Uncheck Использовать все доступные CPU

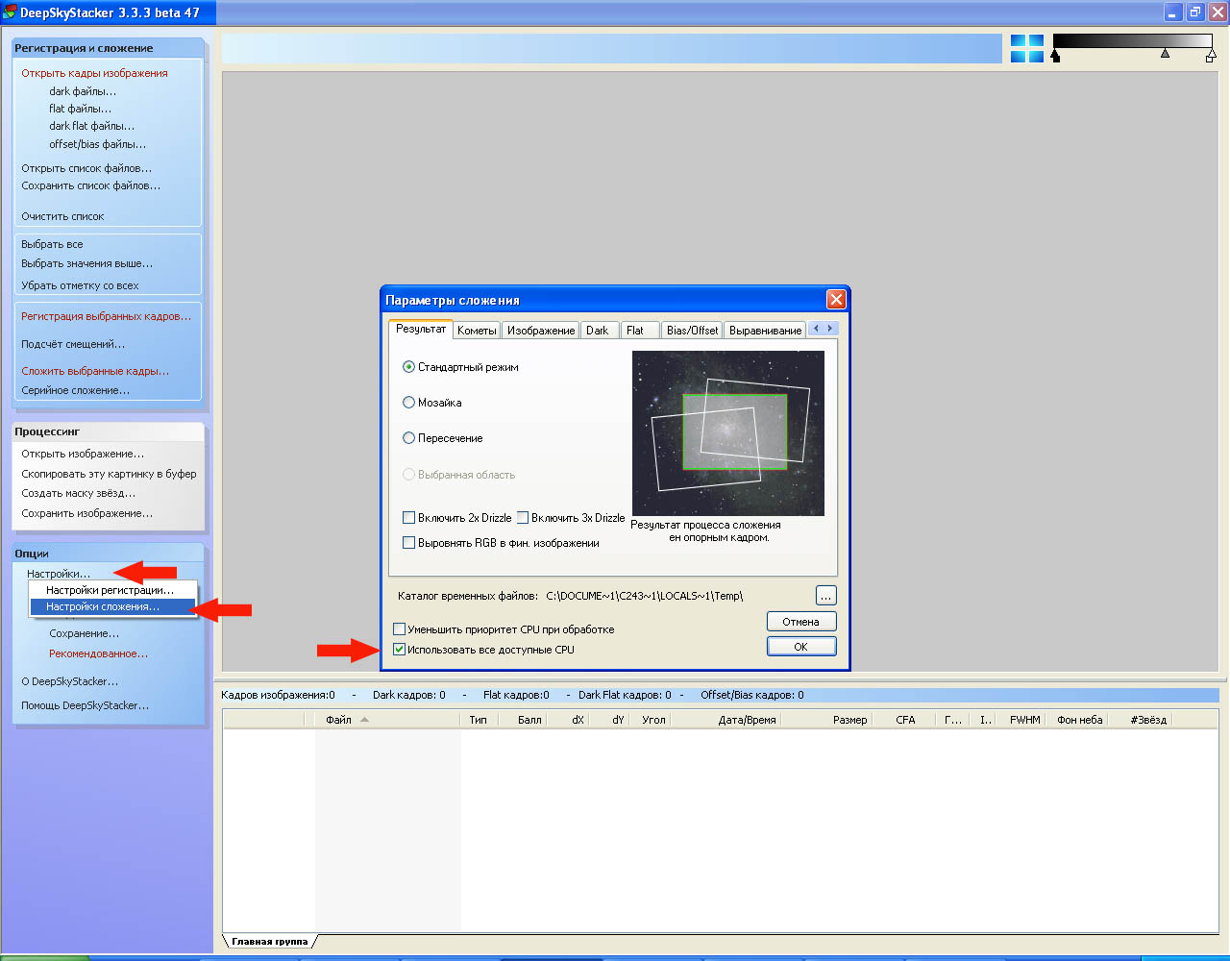pyautogui.click(x=400, y=650)
